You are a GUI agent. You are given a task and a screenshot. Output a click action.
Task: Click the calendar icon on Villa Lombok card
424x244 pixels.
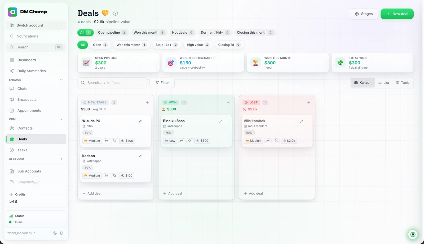click(268, 141)
